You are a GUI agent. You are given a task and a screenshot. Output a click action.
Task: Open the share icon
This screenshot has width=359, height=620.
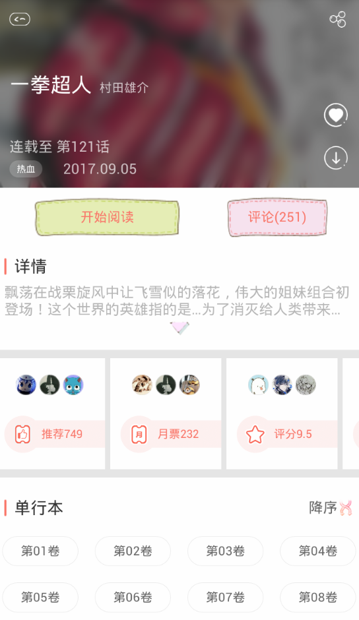(x=338, y=19)
